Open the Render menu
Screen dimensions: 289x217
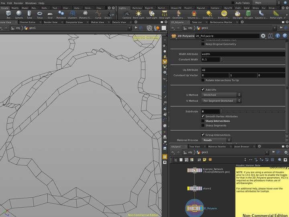tap(18, 3)
